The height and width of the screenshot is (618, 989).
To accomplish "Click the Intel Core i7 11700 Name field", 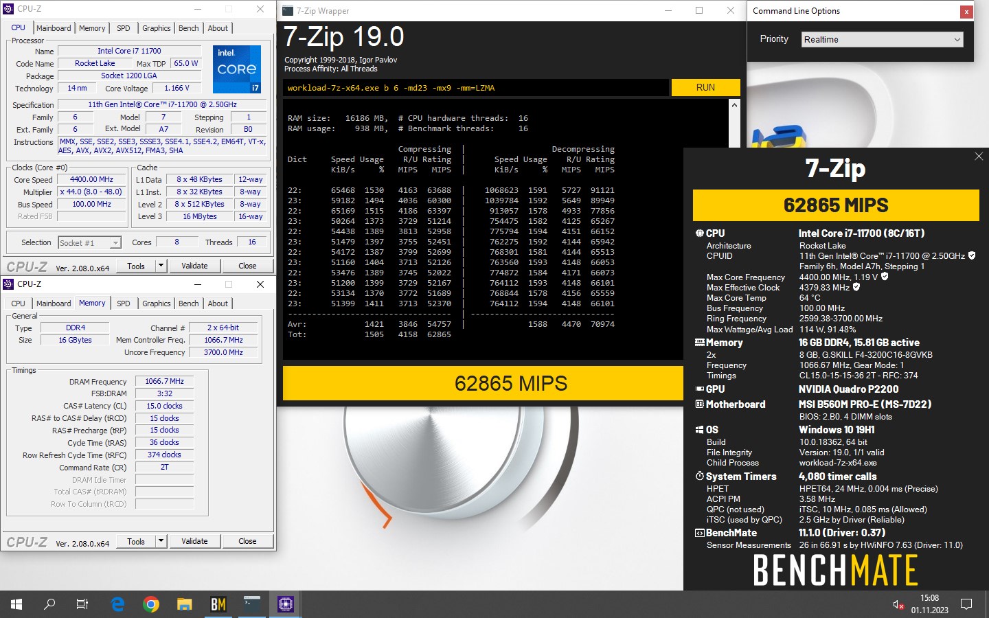I will pyautogui.click(x=129, y=51).
